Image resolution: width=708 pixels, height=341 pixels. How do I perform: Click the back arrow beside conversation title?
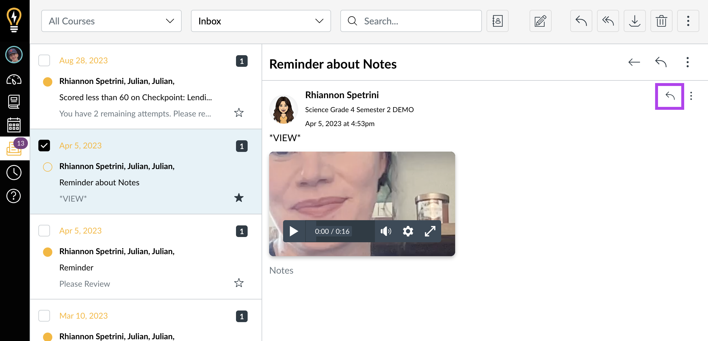(x=634, y=62)
